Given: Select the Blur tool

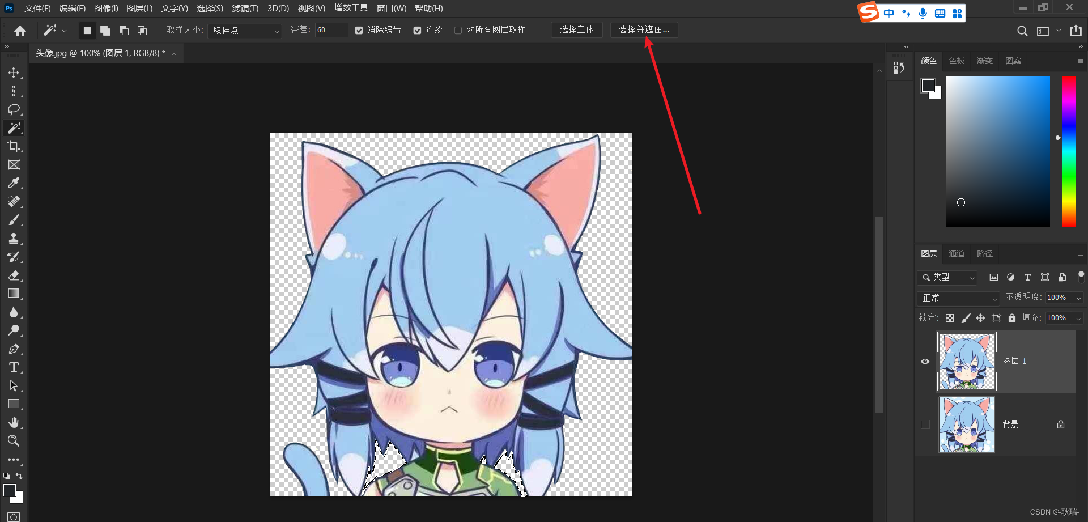Looking at the screenshot, I should pos(14,312).
